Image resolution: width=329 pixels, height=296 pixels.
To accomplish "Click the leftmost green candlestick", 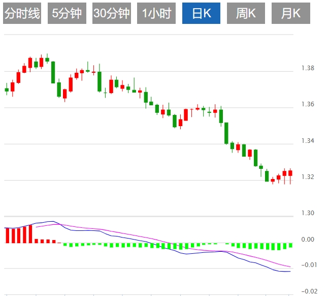I will (7, 90).
